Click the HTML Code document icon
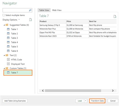 click(x=8, y=60)
